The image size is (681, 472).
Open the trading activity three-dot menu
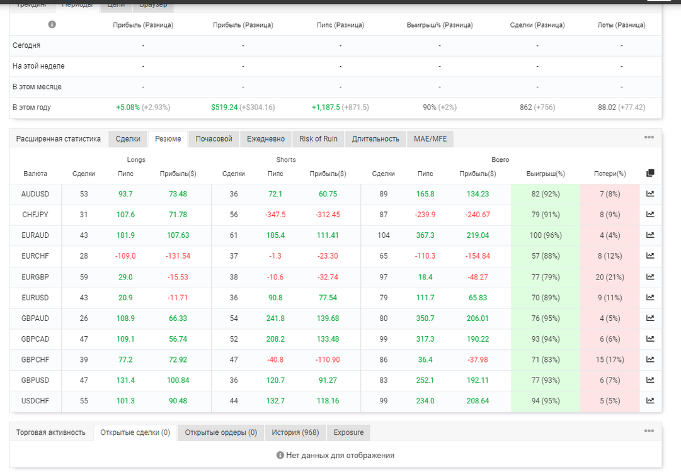(x=649, y=431)
